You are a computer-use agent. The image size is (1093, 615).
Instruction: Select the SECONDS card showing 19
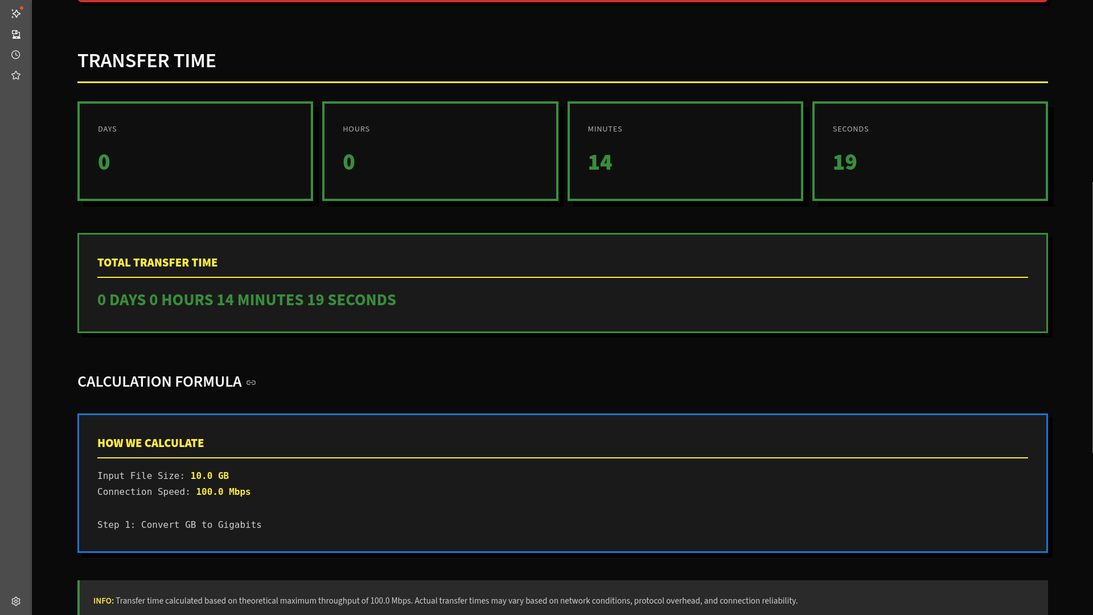tap(930, 151)
